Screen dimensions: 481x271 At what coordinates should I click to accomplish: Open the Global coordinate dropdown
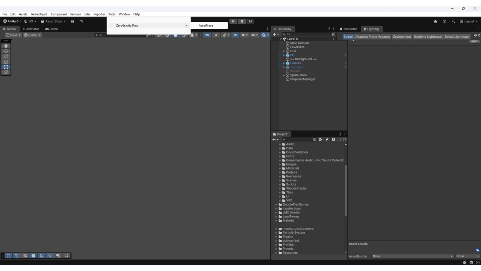(32, 35)
